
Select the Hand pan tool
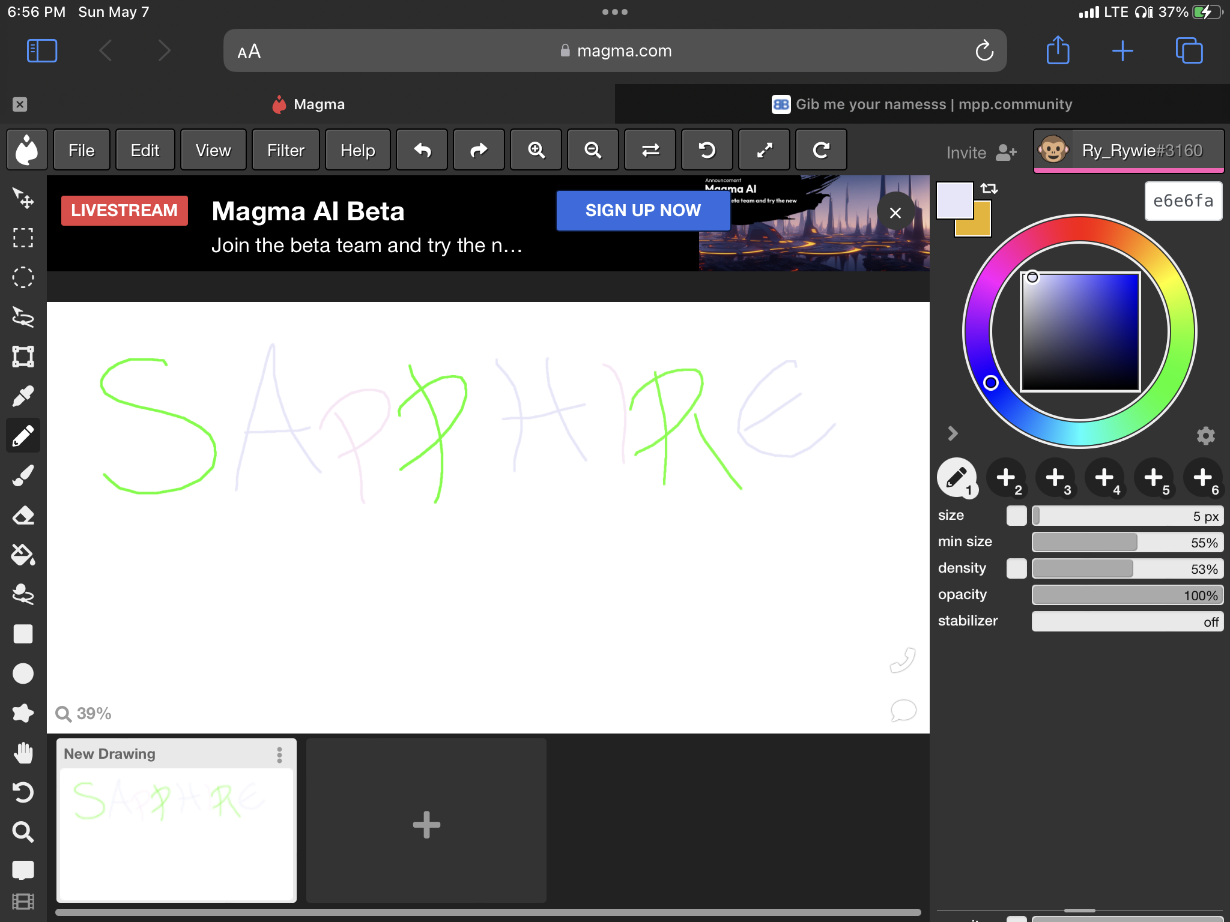coord(23,753)
